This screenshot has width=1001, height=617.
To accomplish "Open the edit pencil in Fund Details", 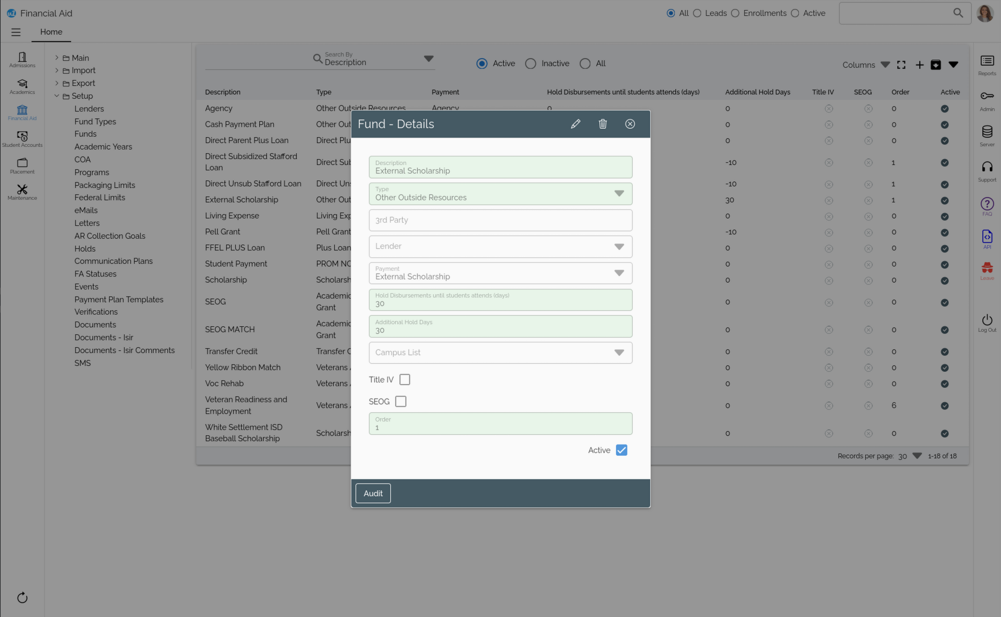I will tap(575, 123).
